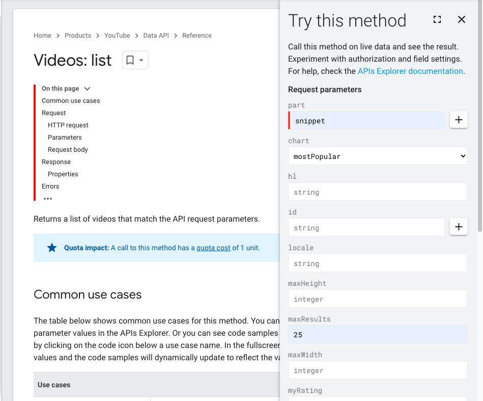Click the maxResults field showing 25
This screenshot has width=483, height=401.
(378, 334)
